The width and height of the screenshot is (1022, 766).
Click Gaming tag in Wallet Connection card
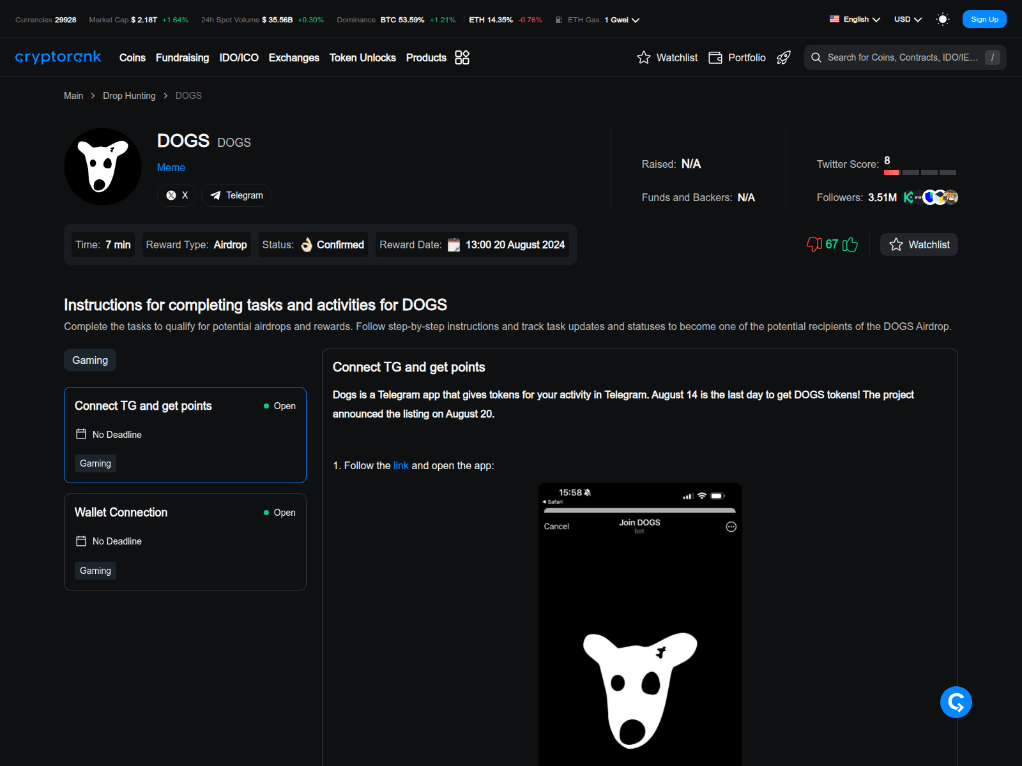[95, 571]
